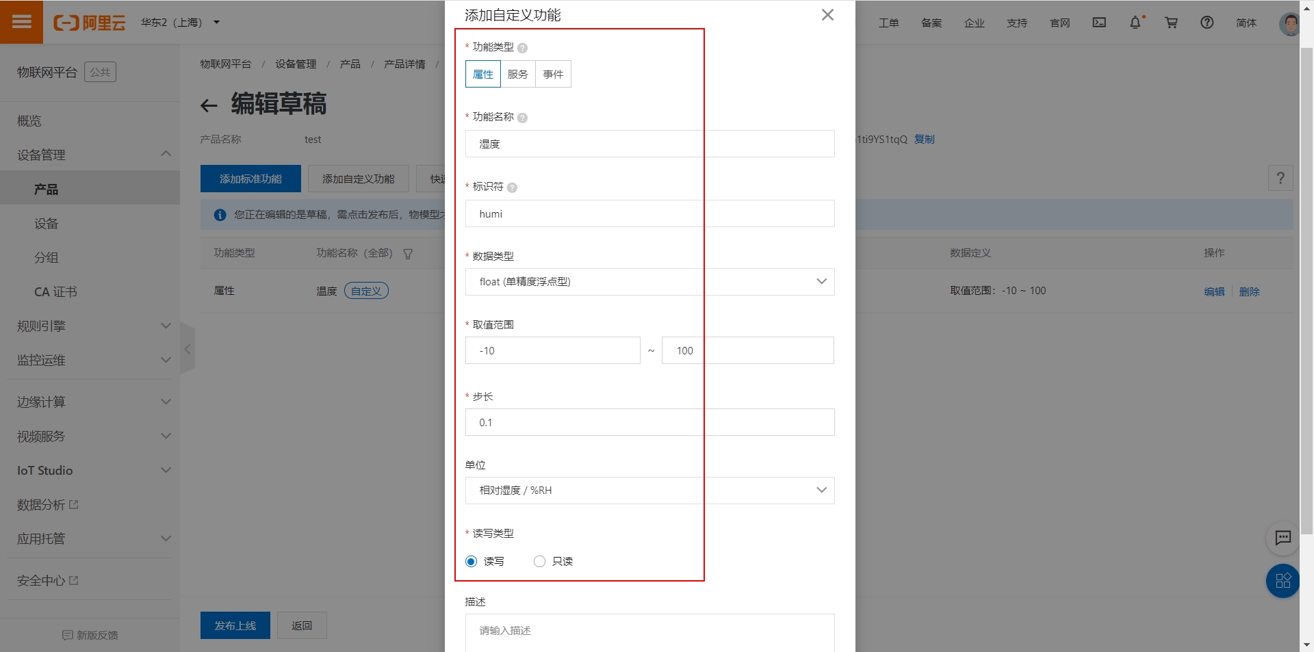
Task: Open the hamburger navigation menu
Action: 21,22
